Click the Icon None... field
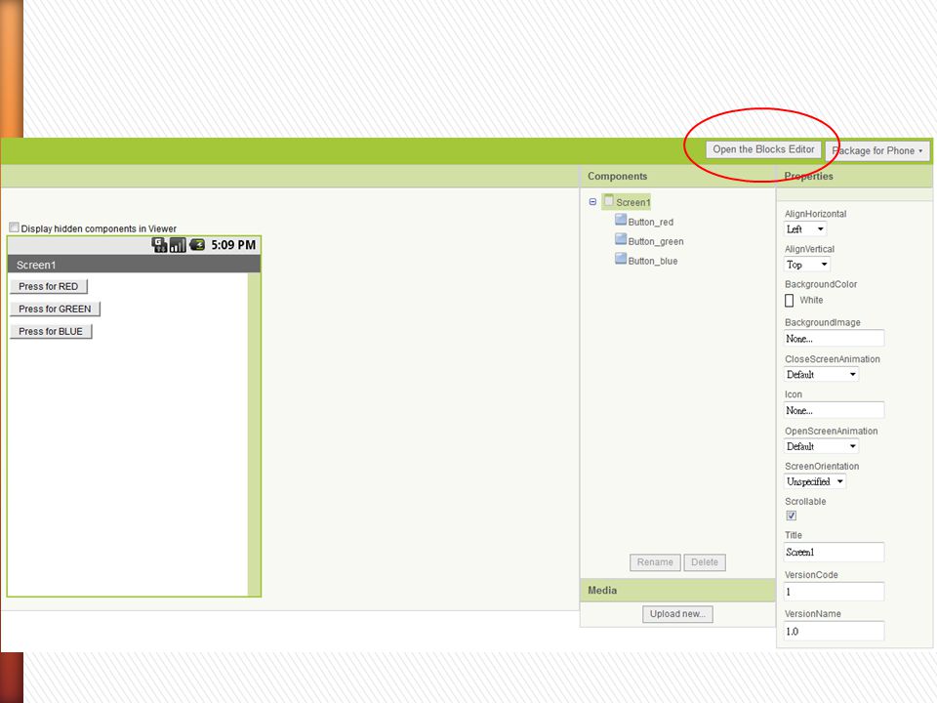937x703 pixels. (x=834, y=410)
